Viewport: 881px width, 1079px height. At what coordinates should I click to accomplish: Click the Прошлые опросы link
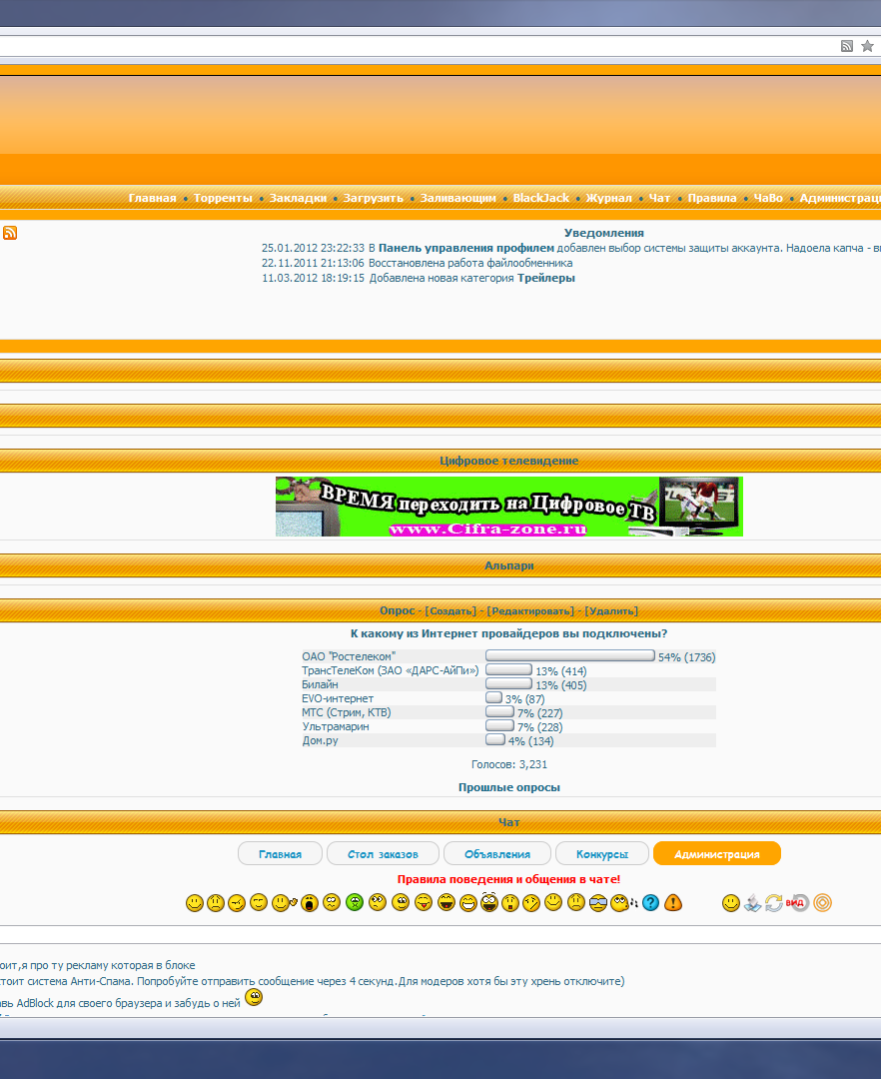point(508,787)
